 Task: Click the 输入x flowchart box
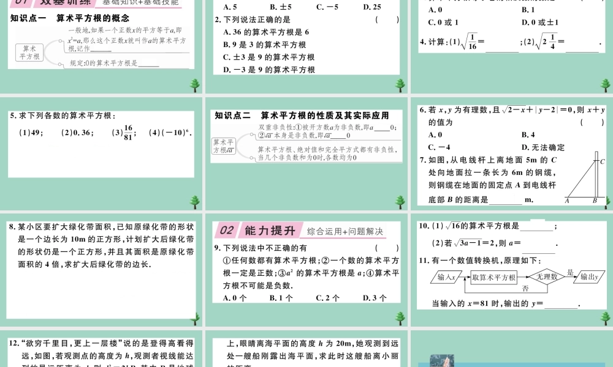(x=446, y=277)
